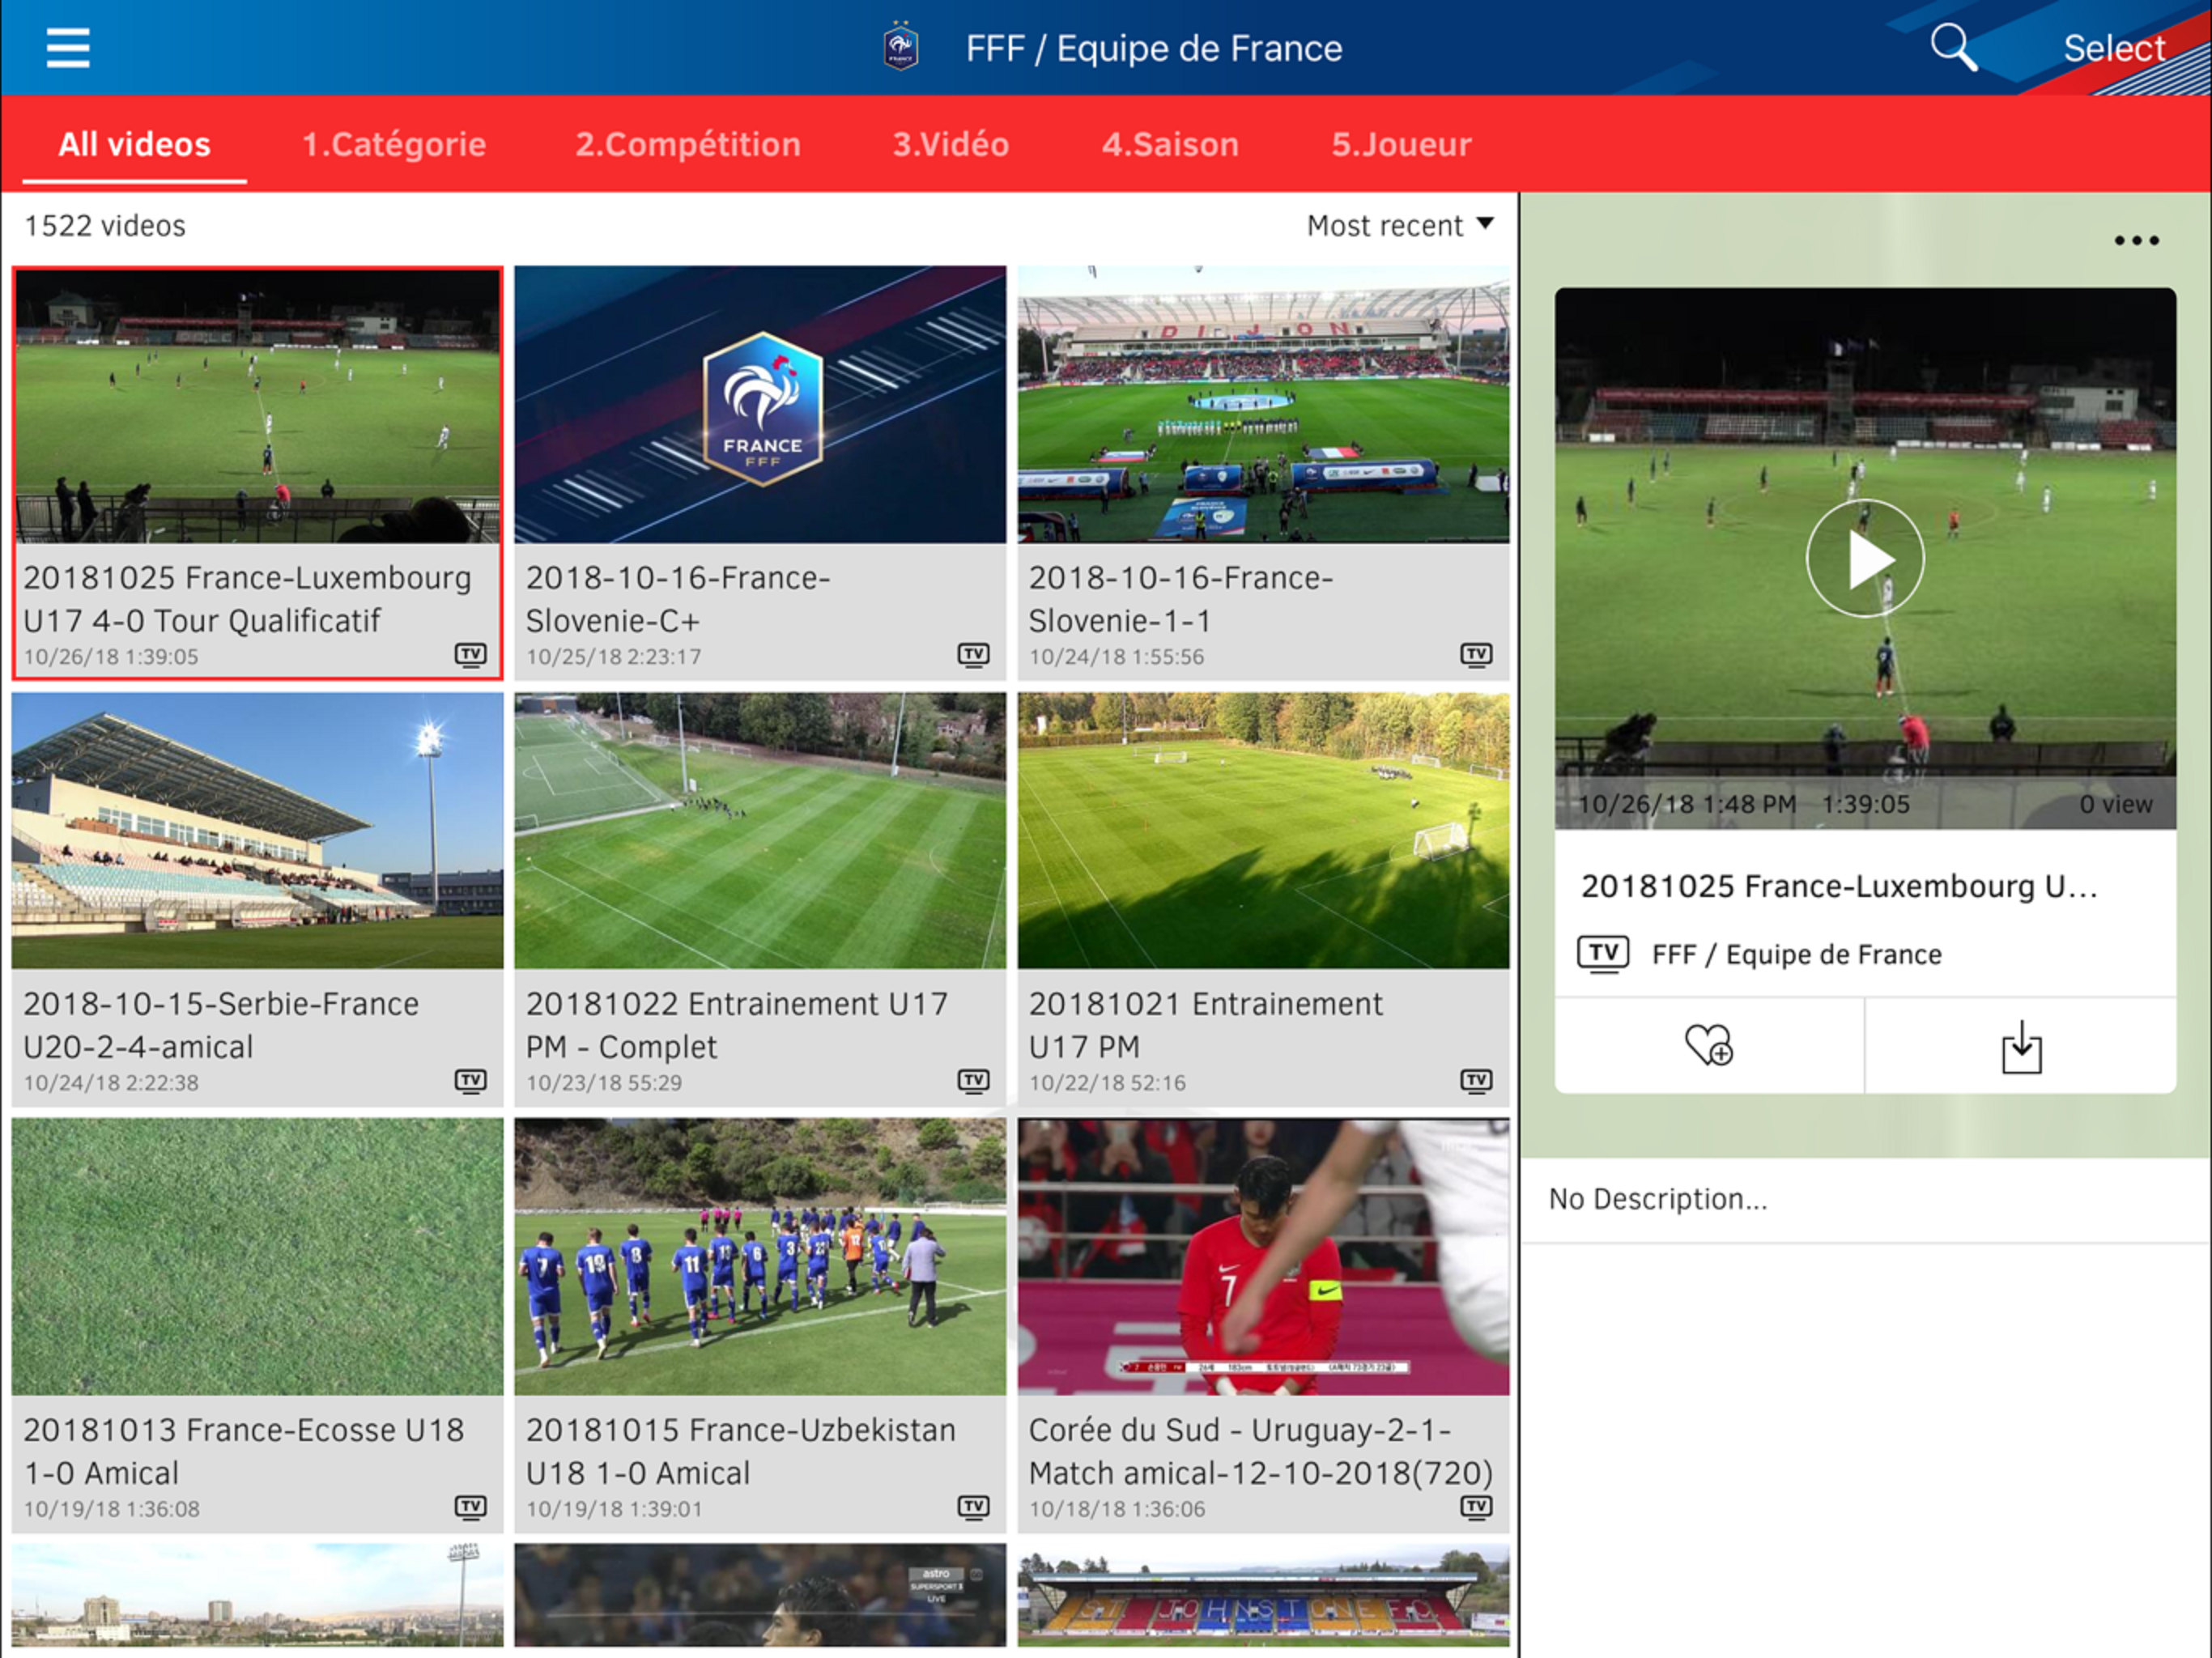The height and width of the screenshot is (1658, 2212).
Task: Click the search magnifier icon
Action: coord(1952,47)
